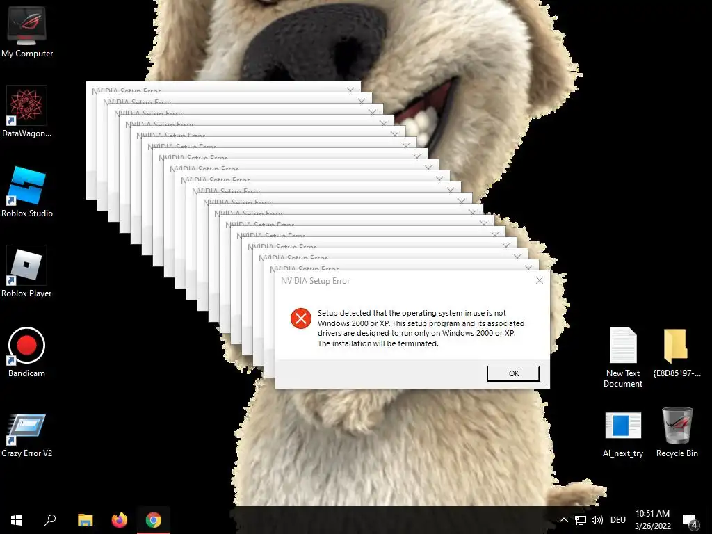
Task: Open the Windows Start menu
Action: [17, 520]
